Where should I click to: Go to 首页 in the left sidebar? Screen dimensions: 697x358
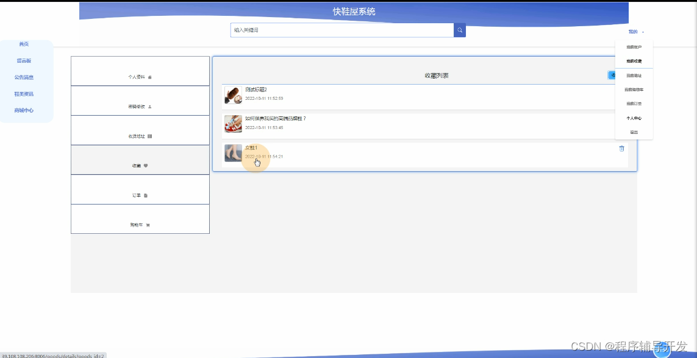point(24,44)
